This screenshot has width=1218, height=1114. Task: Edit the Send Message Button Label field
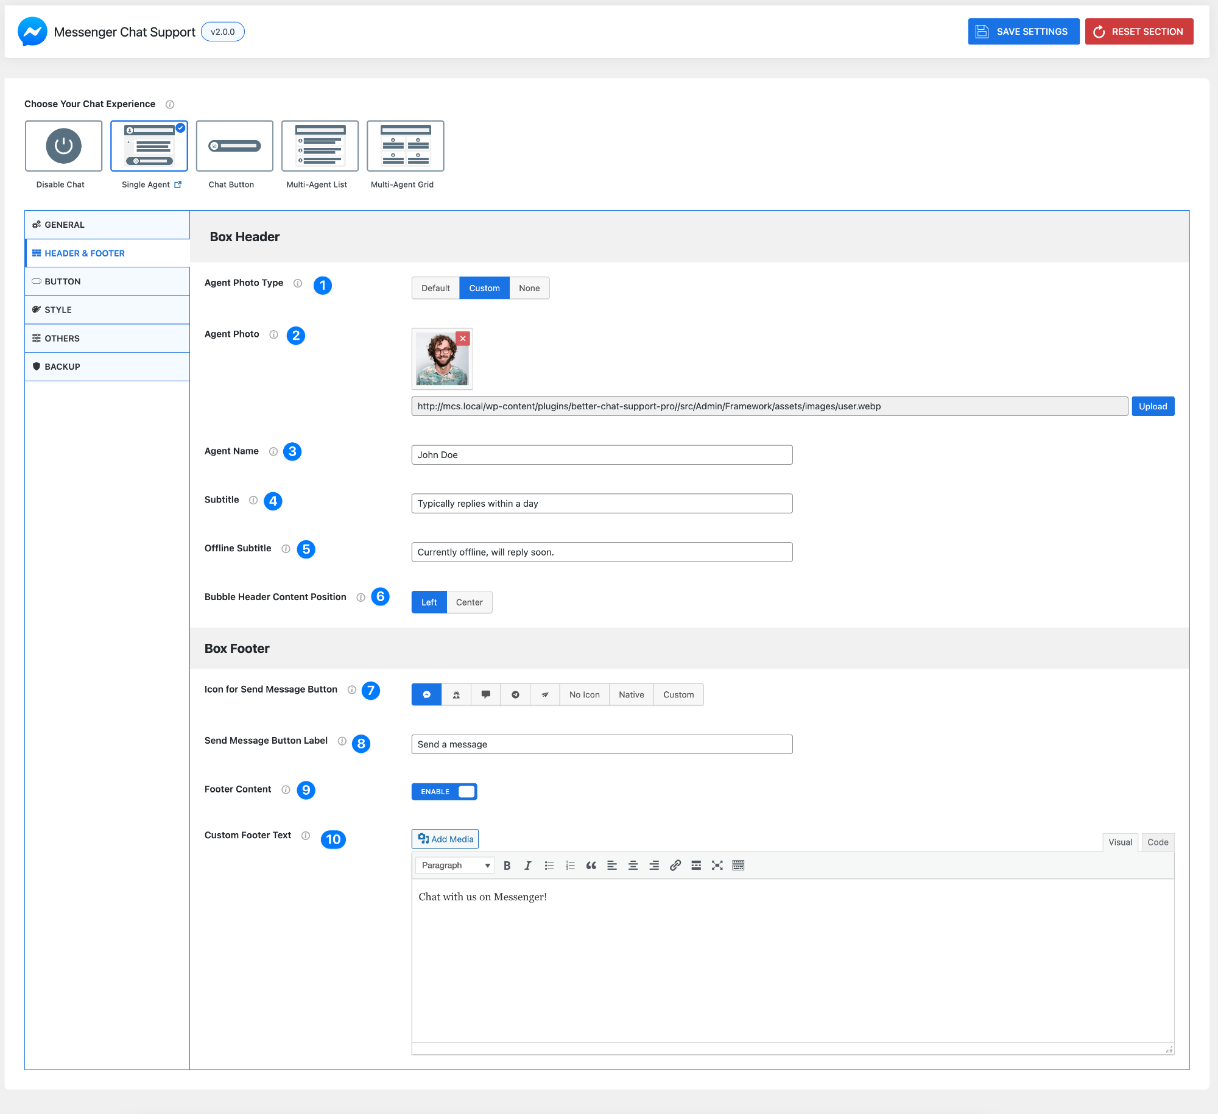[x=602, y=744]
